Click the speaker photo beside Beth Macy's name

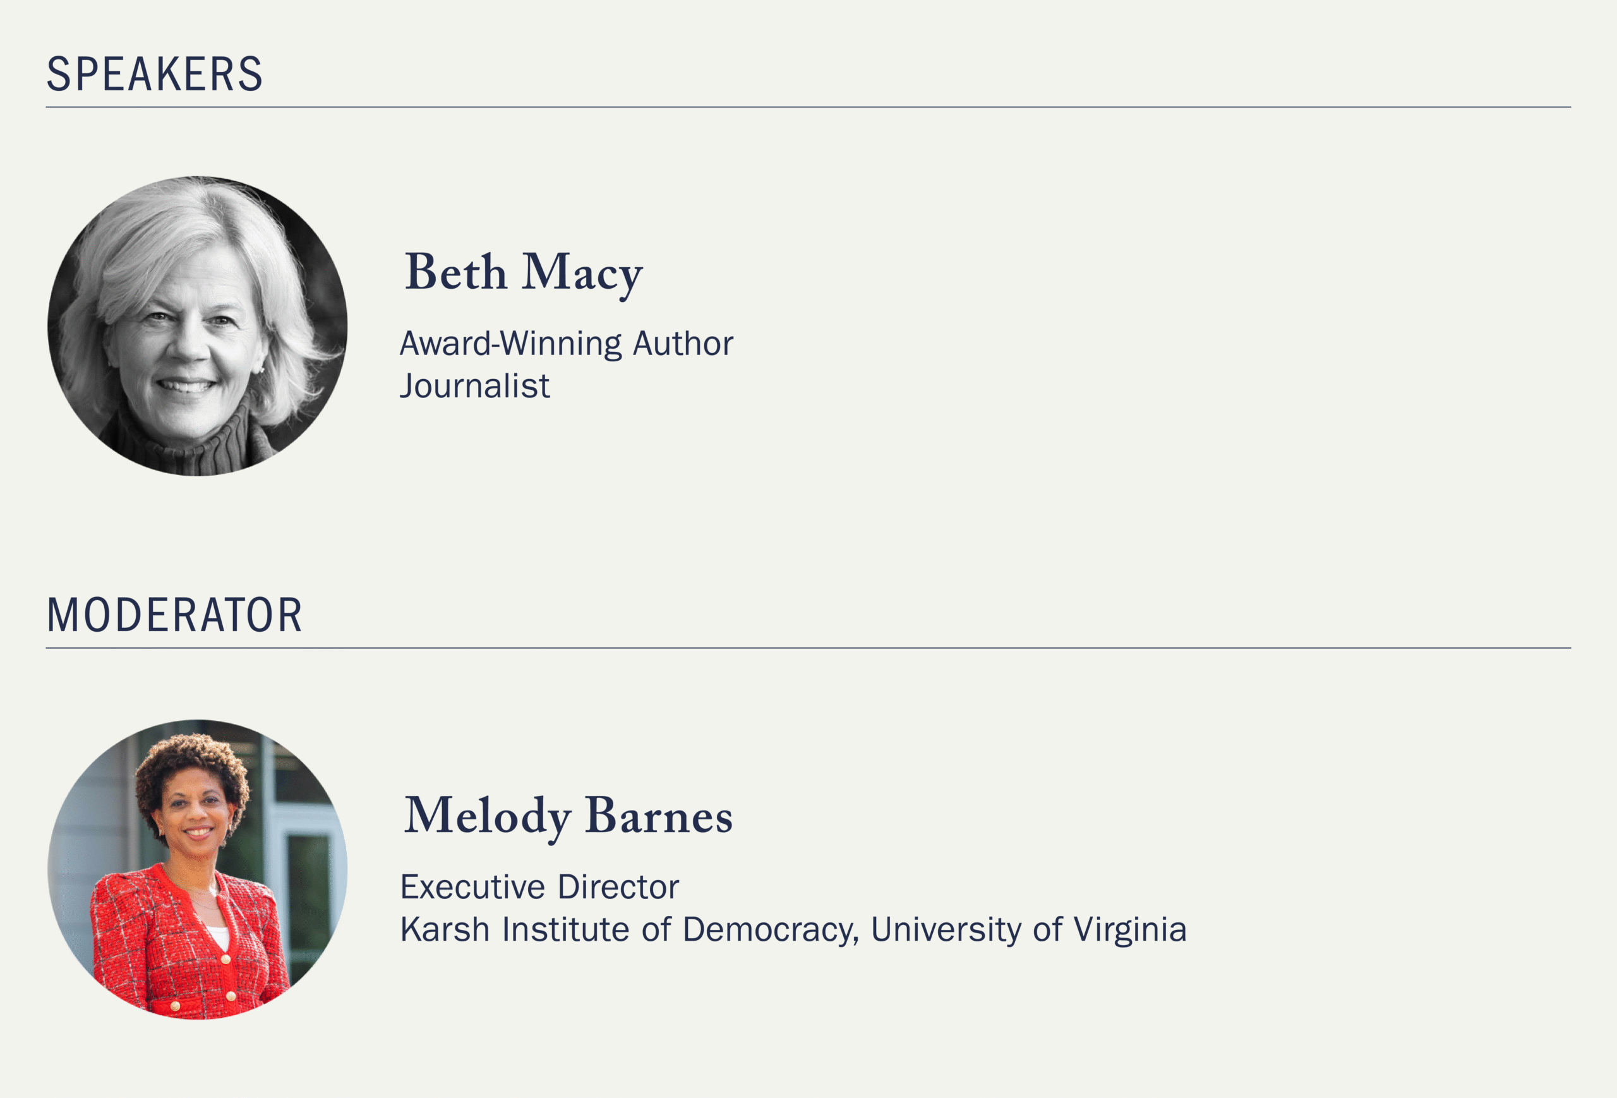(197, 325)
